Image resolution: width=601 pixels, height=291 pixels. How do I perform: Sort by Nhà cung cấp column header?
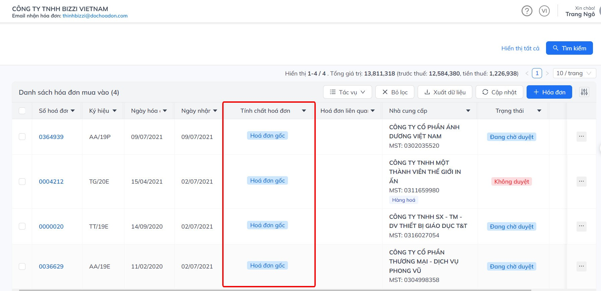coord(408,111)
